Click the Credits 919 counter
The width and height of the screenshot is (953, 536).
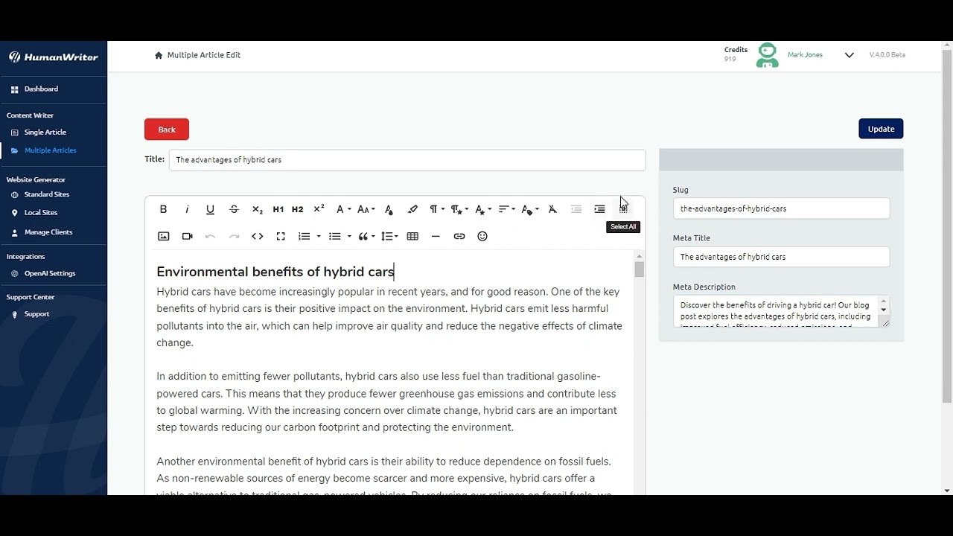(736, 54)
